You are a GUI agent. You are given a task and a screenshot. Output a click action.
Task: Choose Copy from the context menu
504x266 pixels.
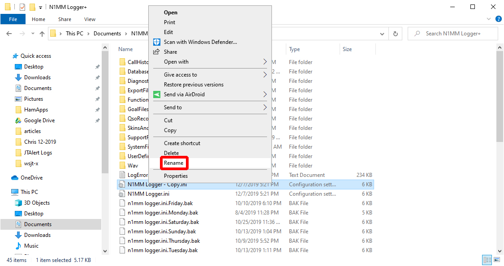170,130
